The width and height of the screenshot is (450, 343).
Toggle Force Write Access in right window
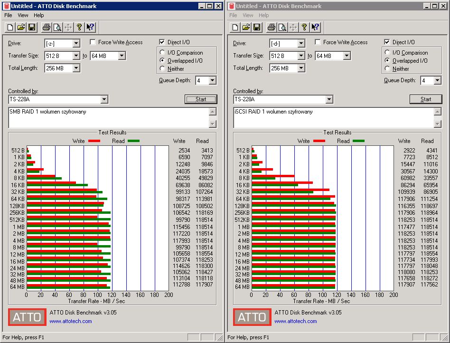click(318, 42)
